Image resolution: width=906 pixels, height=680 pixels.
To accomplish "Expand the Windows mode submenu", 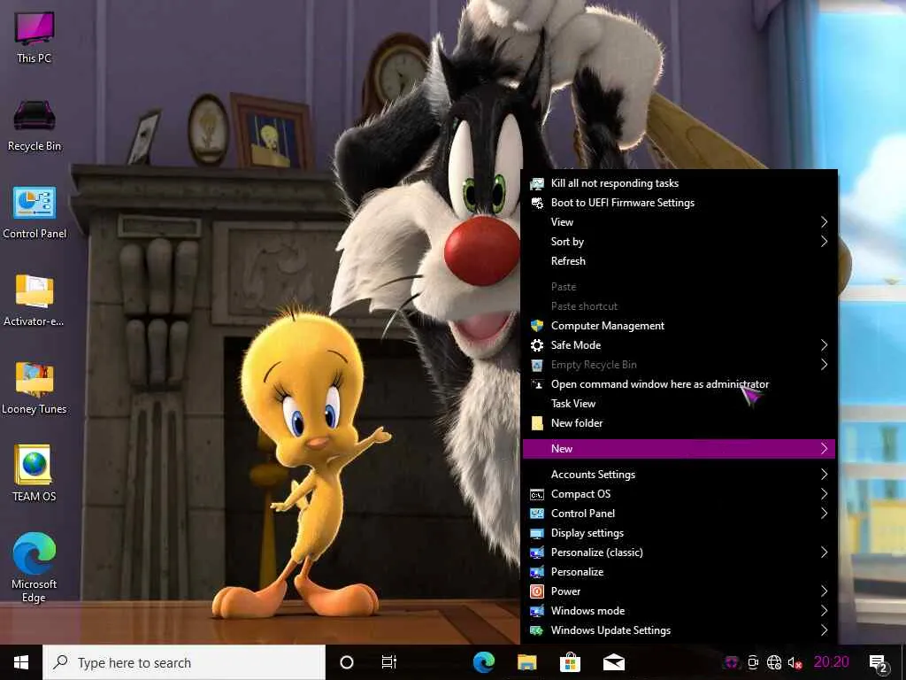I will 679,611.
